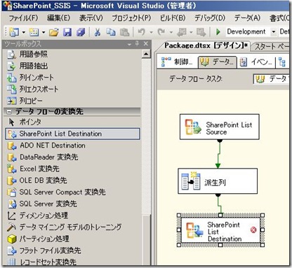This screenshot has height=268, width=292.
Task: Click the Add New Item toolbar icon
Action: click(x=34, y=32)
